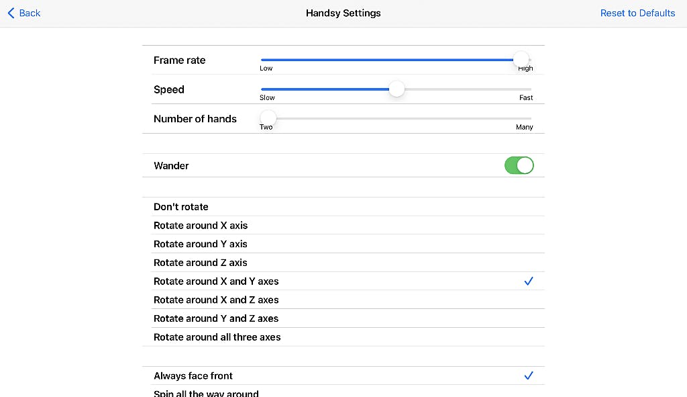This screenshot has height=397, width=687.
Task: Choose Spin all the way around
Action: coord(206,393)
